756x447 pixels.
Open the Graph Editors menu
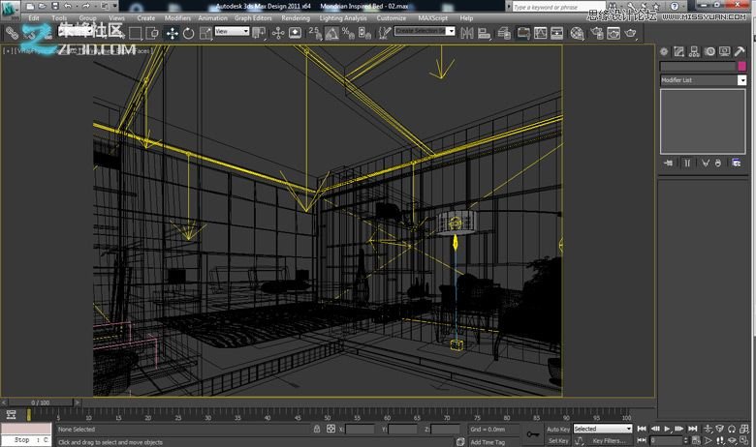[254, 17]
